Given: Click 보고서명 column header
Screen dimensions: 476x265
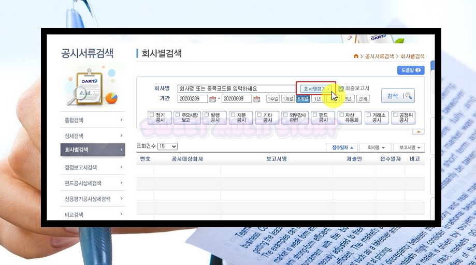Looking at the screenshot, I should [x=276, y=159].
